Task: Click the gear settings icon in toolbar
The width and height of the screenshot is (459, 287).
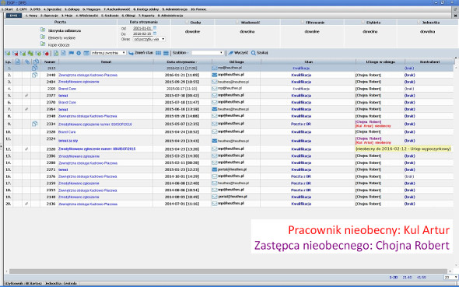Action: (x=79, y=53)
